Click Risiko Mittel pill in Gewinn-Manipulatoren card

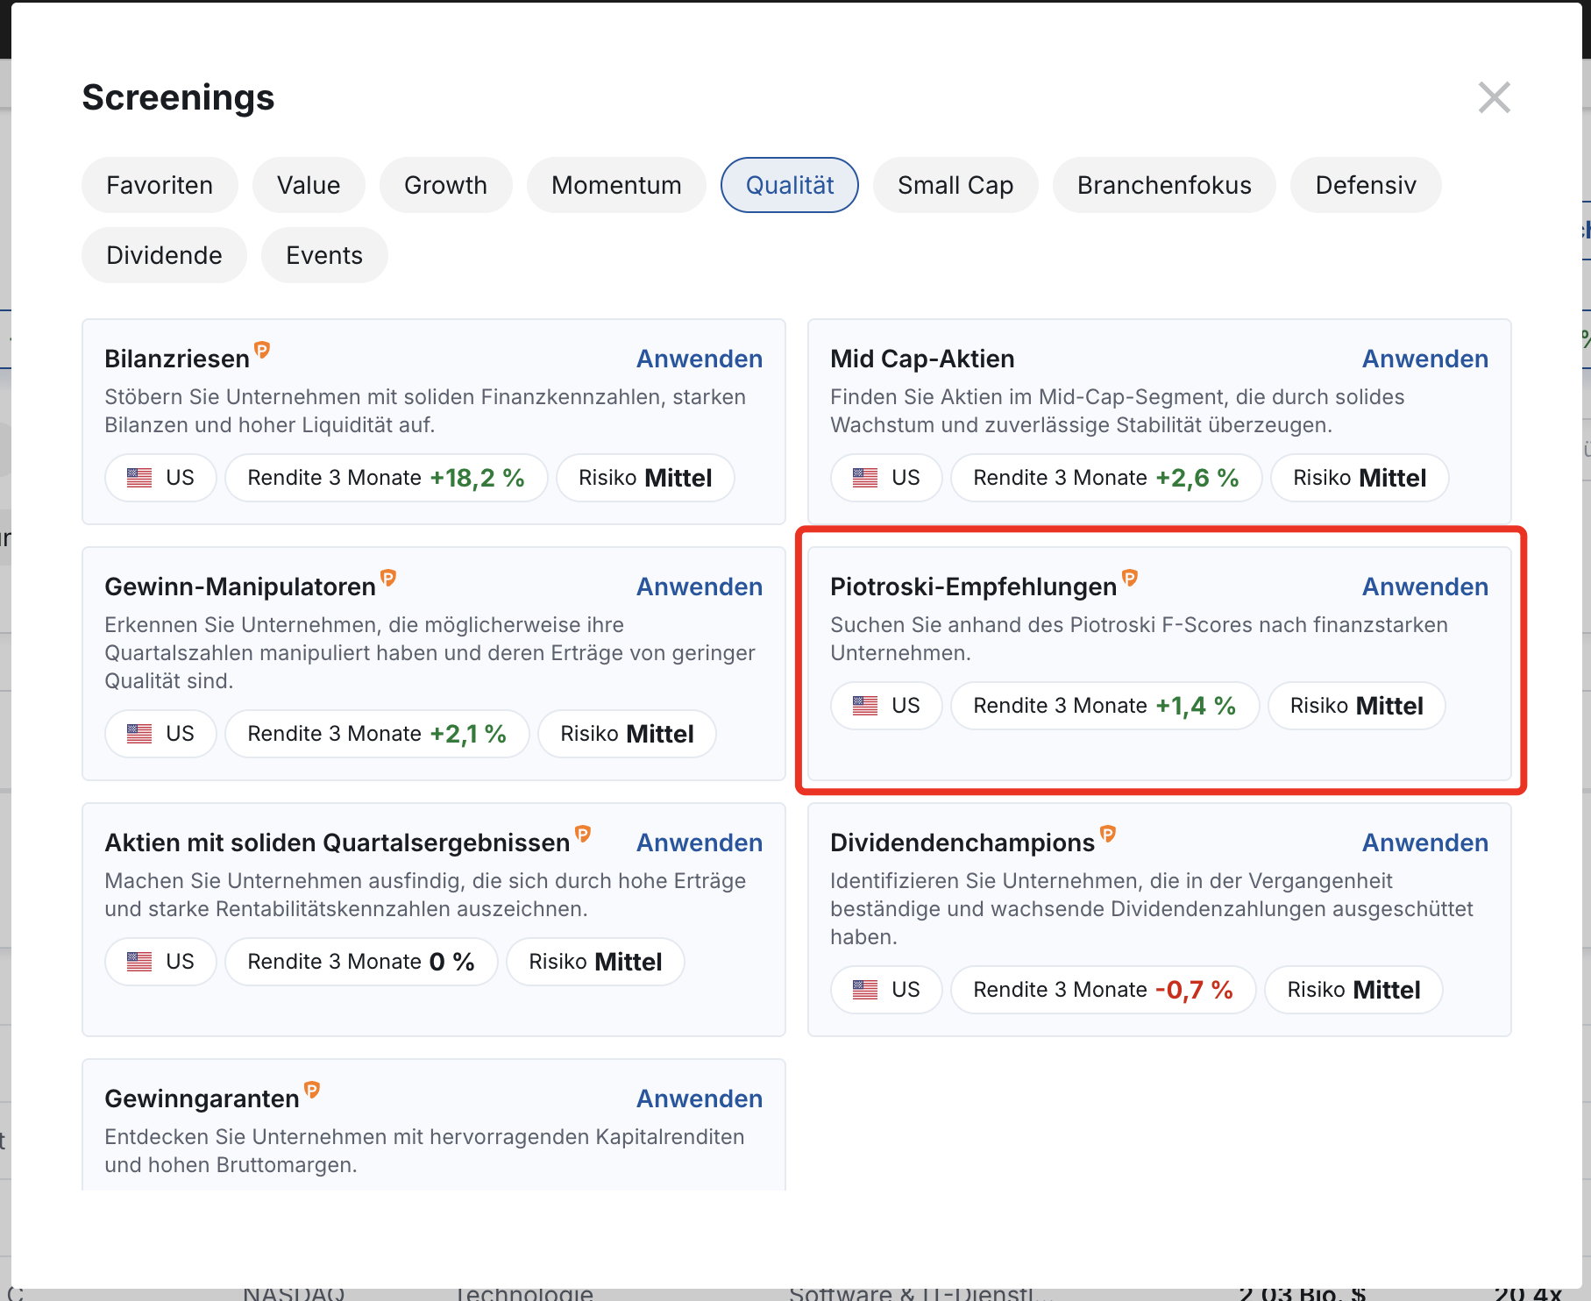(627, 734)
